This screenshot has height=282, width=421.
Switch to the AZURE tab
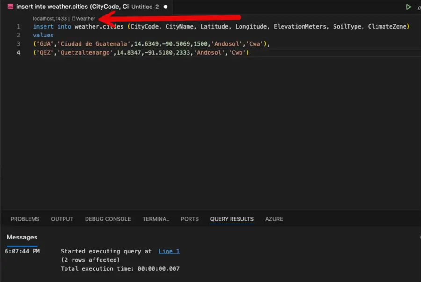click(274, 219)
